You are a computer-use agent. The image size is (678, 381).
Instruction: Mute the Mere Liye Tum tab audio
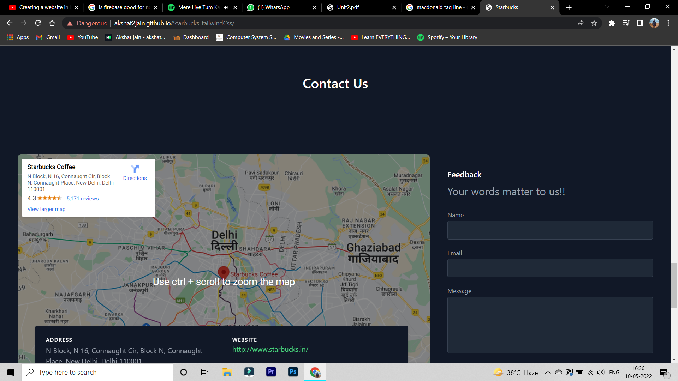tap(225, 7)
